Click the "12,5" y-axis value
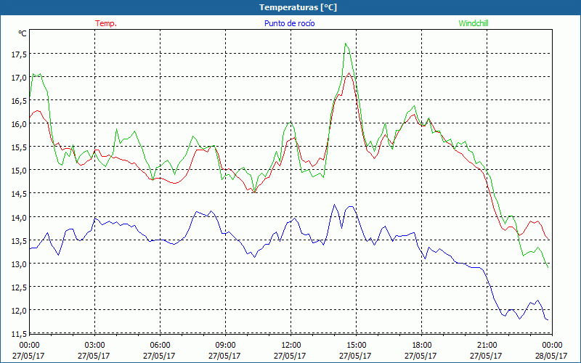The image size is (581, 363). click(19, 287)
